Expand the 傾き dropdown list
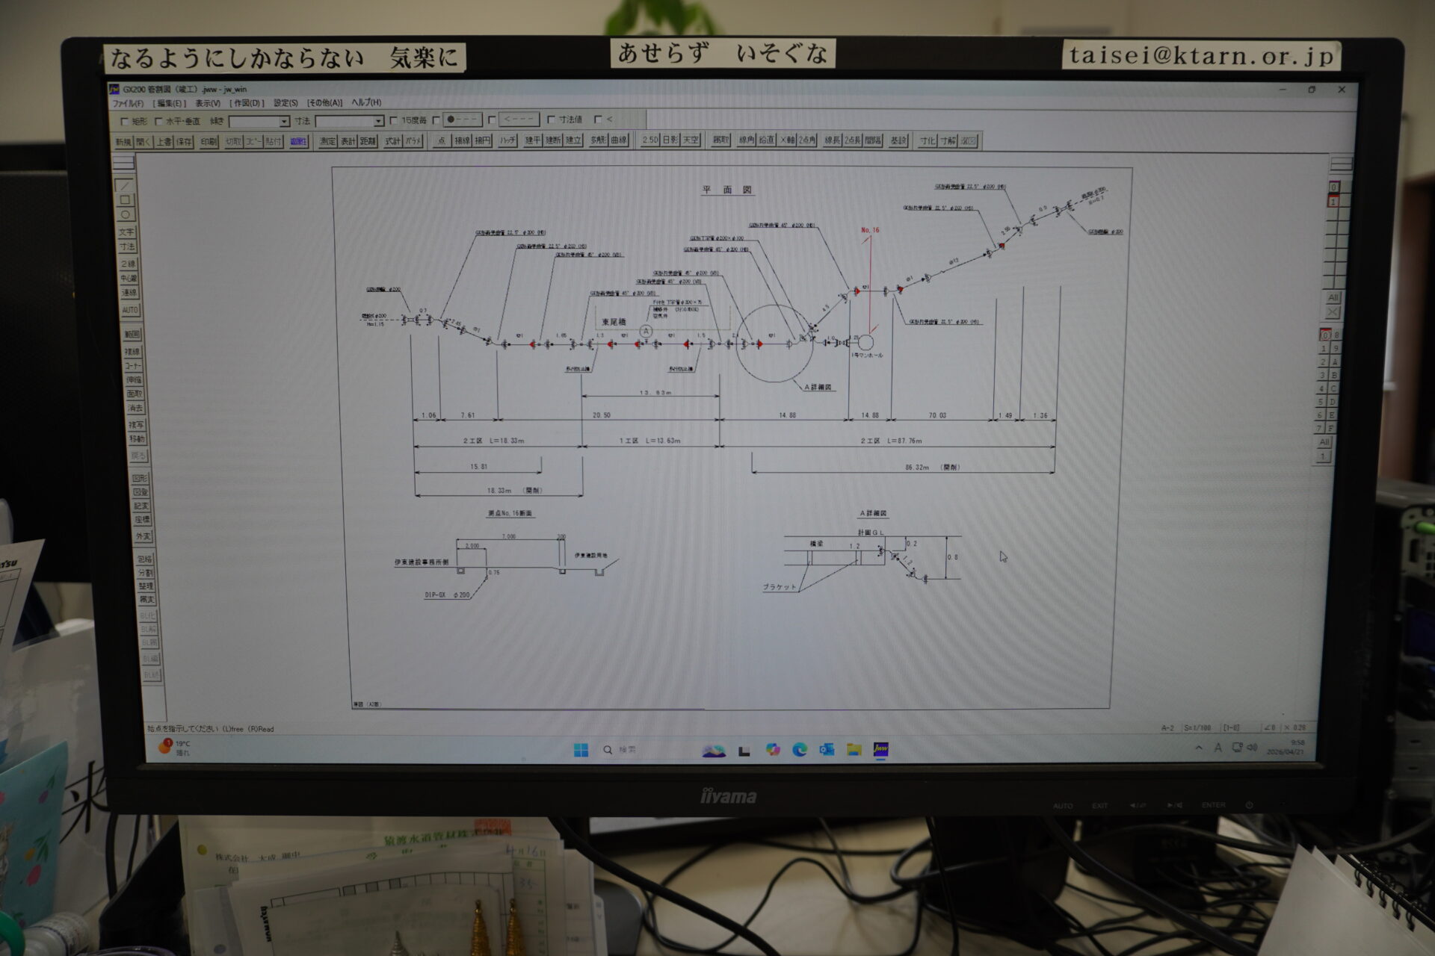Screen dimensions: 1435x956 (x=284, y=121)
